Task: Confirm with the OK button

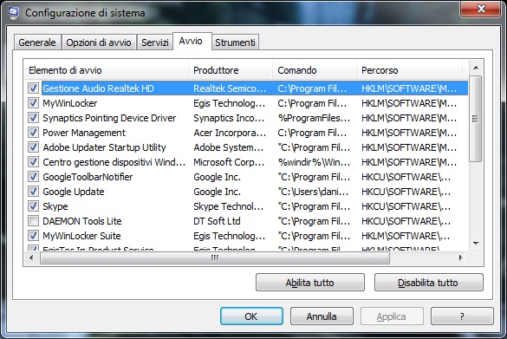Action: coord(251,316)
